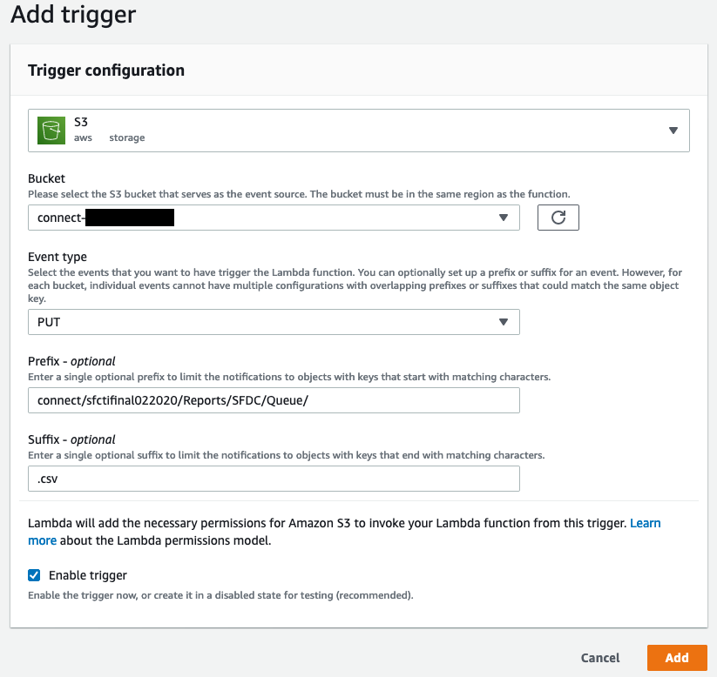
Task: Open the Bucket selection dropdown arrow
Action: click(504, 218)
